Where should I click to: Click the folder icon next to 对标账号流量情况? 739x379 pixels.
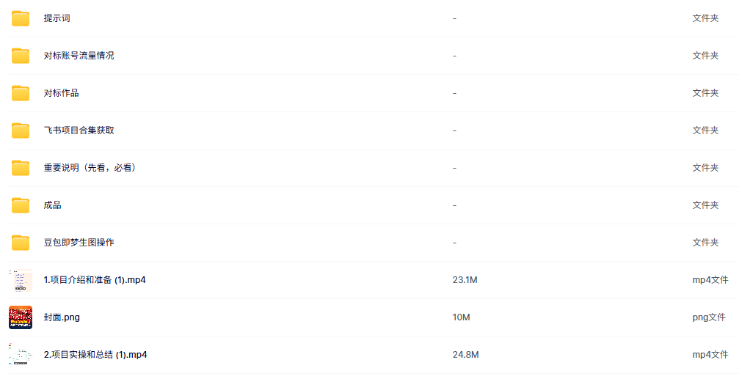[x=21, y=56]
